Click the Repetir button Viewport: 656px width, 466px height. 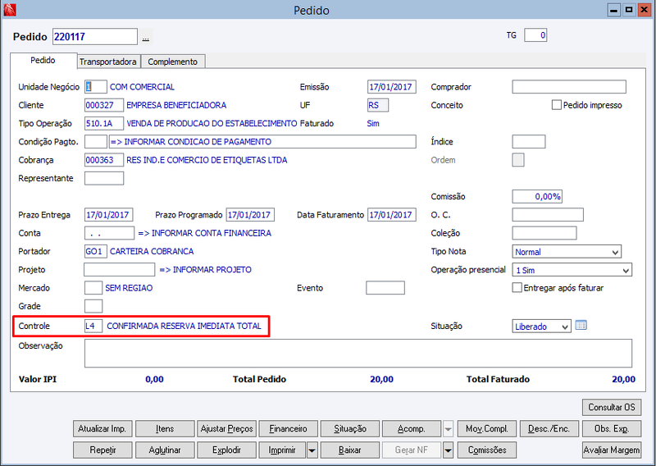point(102,450)
